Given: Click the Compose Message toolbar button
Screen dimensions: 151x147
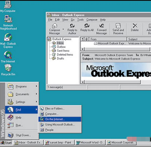Looking at the screenshot, I should click(55, 29).
